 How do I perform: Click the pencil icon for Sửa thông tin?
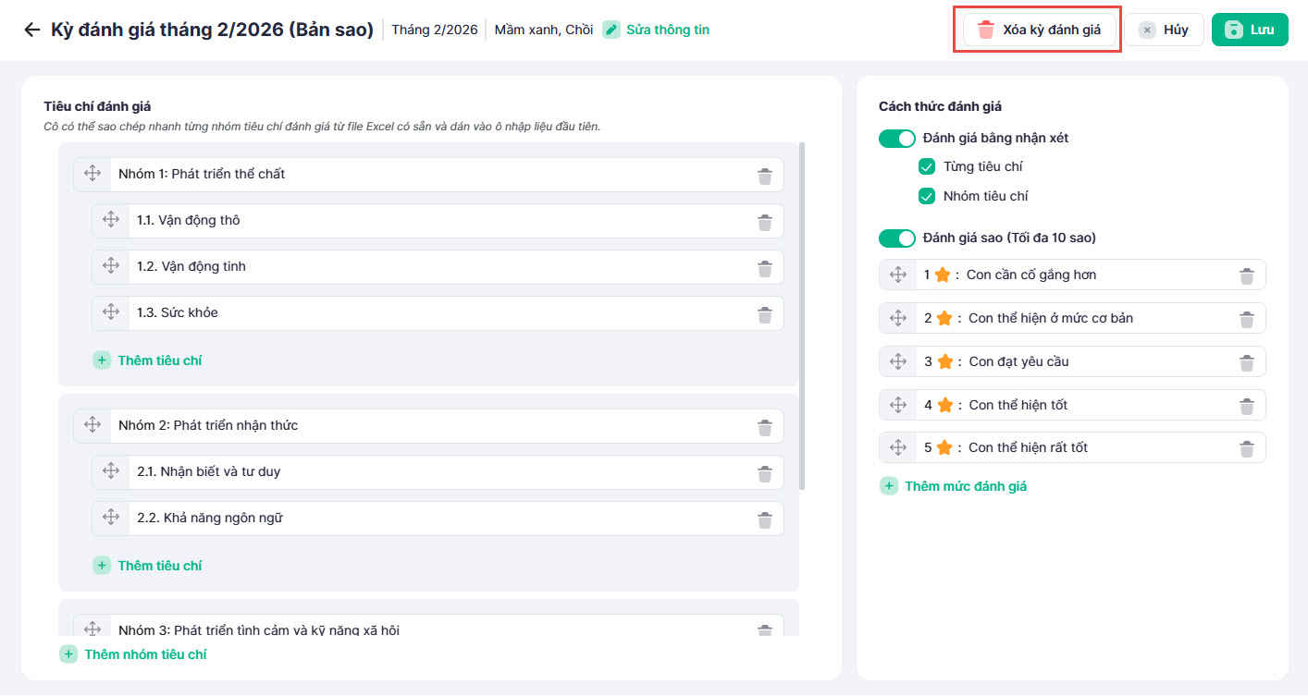click(611, 30)
